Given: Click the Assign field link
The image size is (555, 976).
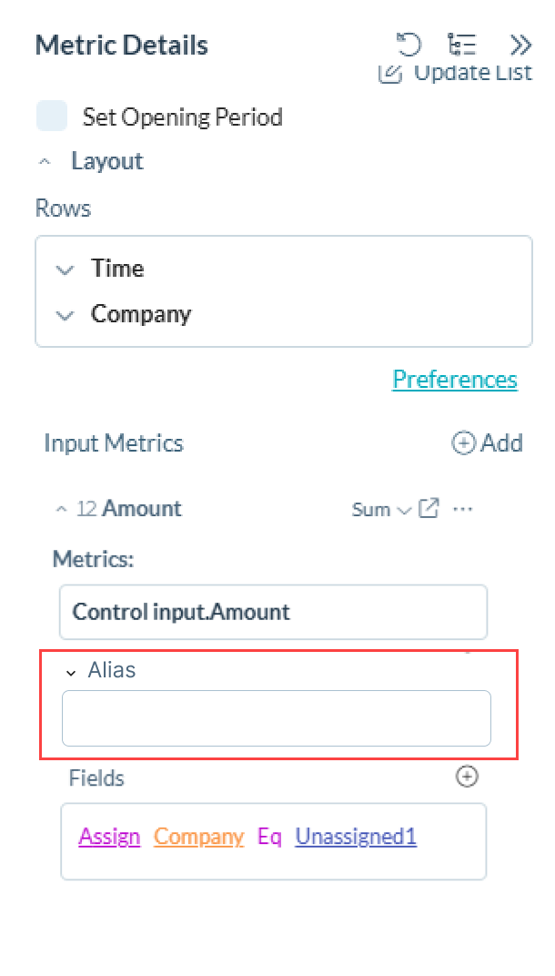Looking at the screenshot, I should [110, 837].
